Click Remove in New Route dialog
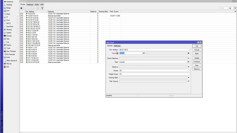237x133 pixels. tap(197, 69)
